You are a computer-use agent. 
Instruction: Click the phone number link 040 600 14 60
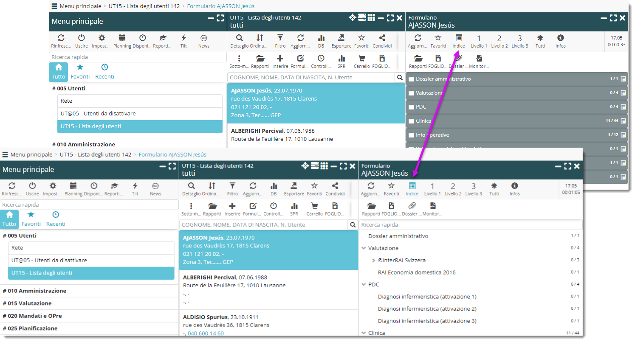pyautogui.click(x=206, y=333)
